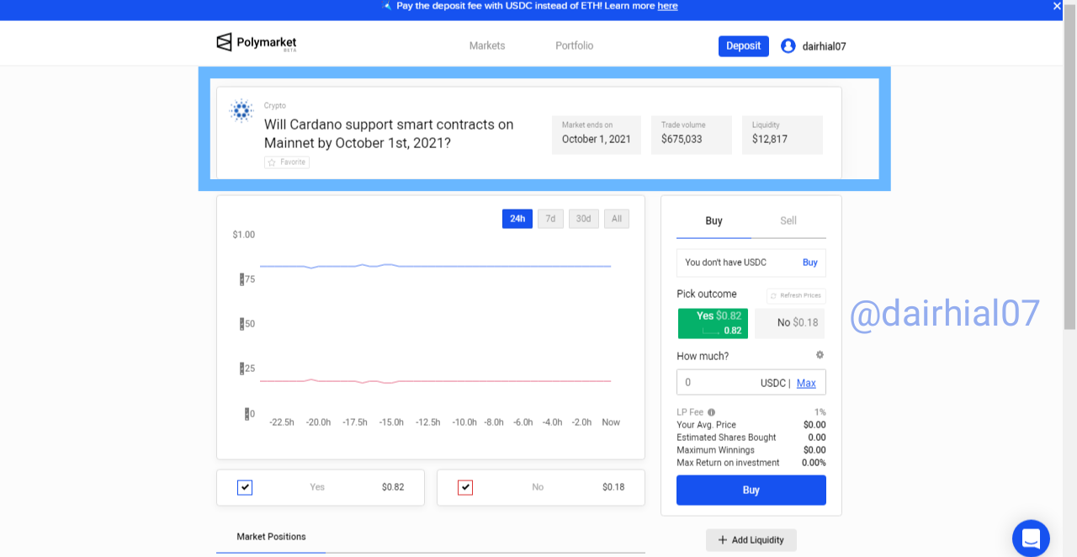Click the Deposit button

click(744, 46)
